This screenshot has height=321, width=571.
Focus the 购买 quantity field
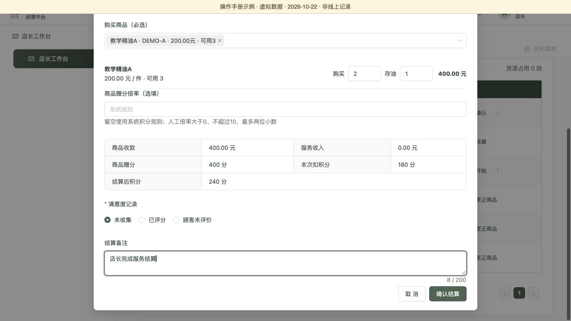pyautogui.click(x=364, y=74)
